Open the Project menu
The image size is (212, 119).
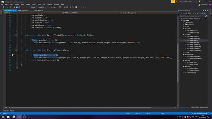[17, 4]
